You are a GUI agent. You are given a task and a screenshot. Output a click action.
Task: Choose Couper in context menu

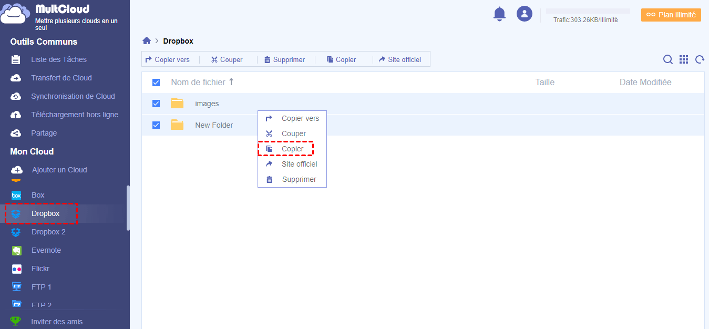click(292, 133)
